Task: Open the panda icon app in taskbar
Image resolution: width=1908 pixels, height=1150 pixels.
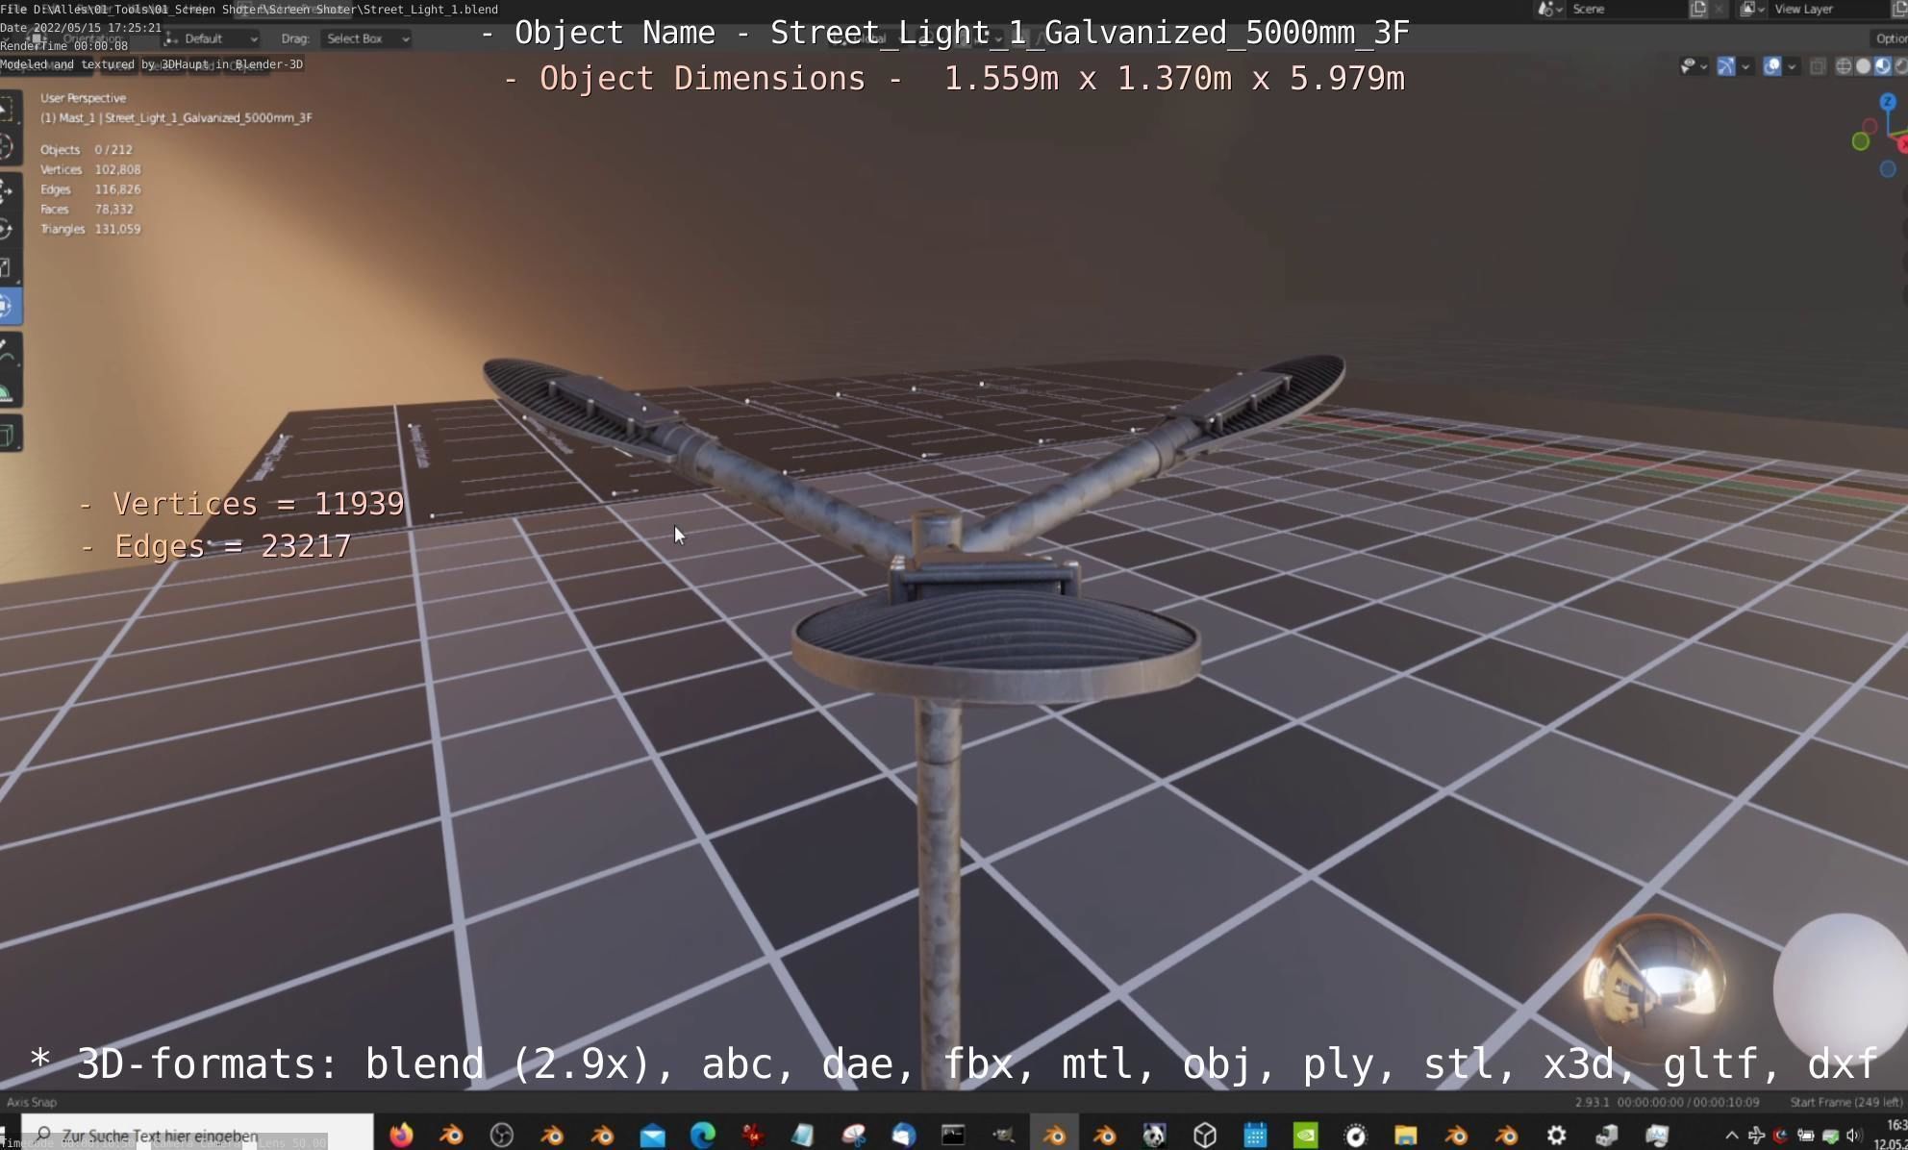Action: click(x=1154, y=1136)
